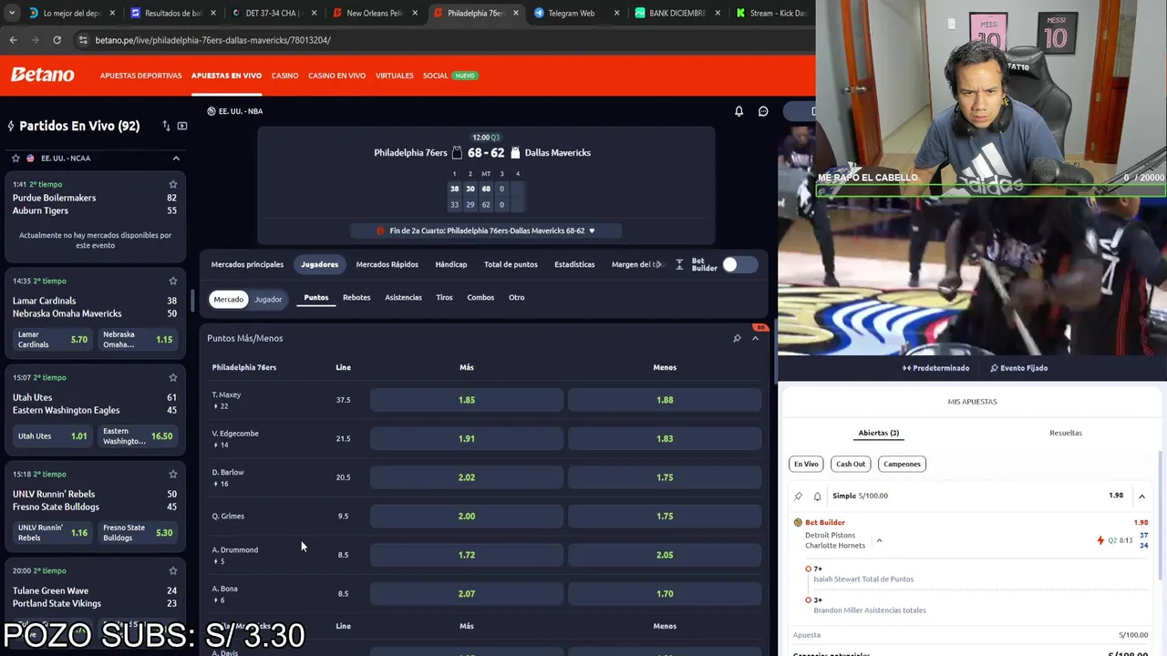
Task: Click the browser address bar
Action: pyautogui.click(x=438, y=40)
